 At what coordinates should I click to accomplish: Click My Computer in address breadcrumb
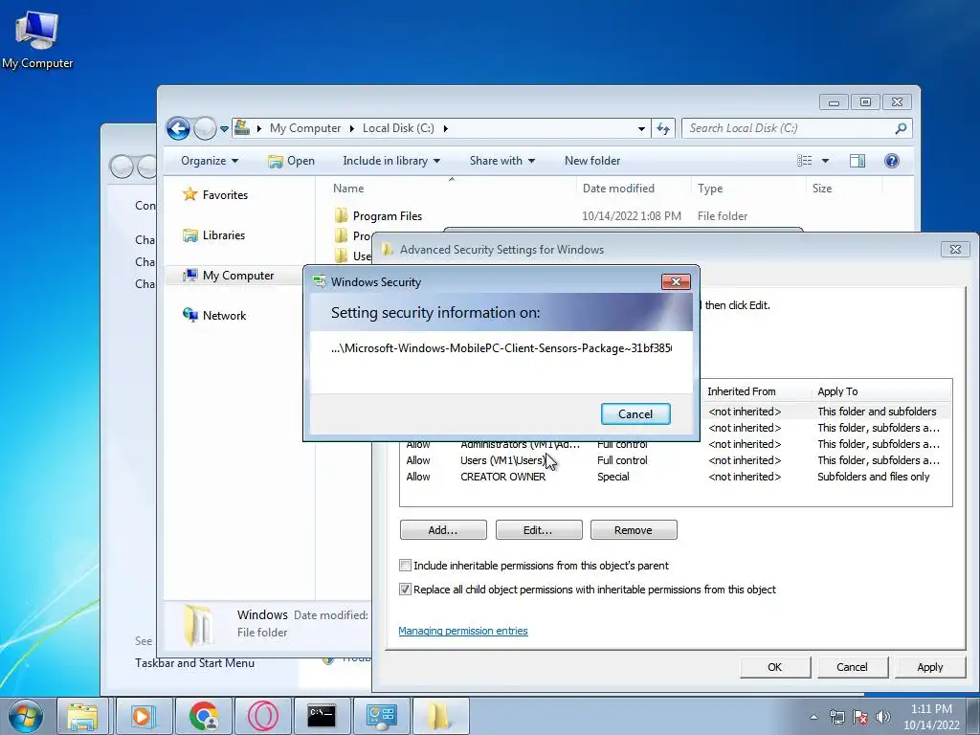click(x=305, y=128)
